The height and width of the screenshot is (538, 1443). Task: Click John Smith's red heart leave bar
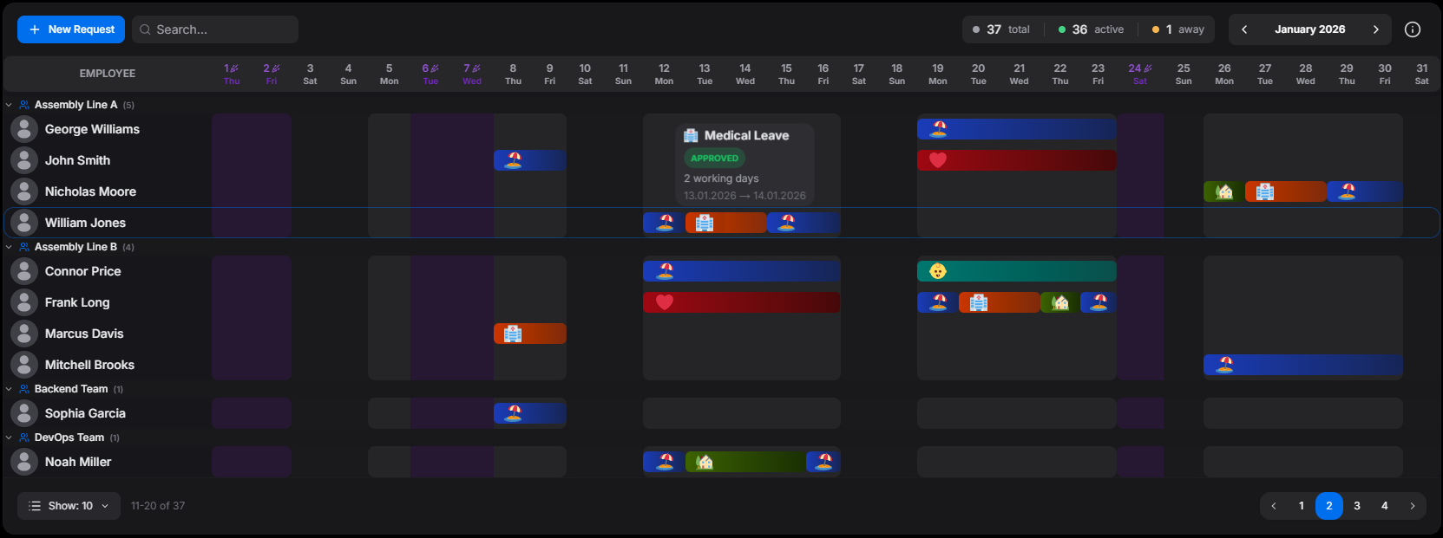[1016, 160]
